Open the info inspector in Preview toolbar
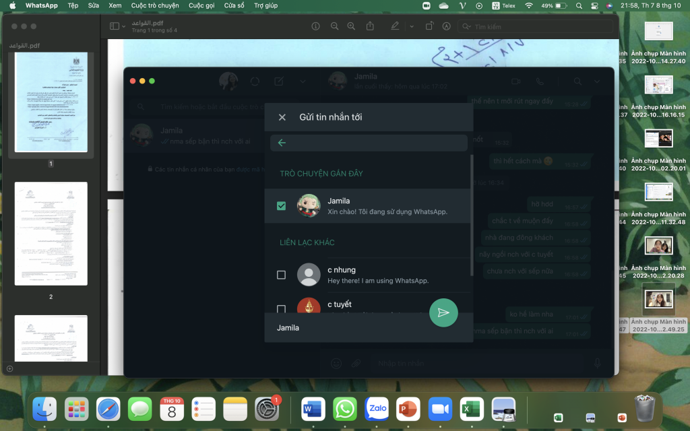Image resolution: width=690 pixels, height=431 pixels. [315, 26]
